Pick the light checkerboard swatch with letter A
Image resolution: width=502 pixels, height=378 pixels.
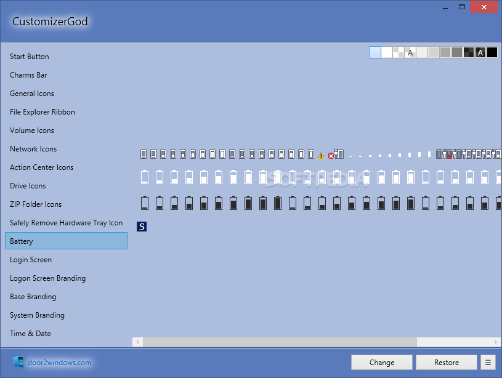410,52
